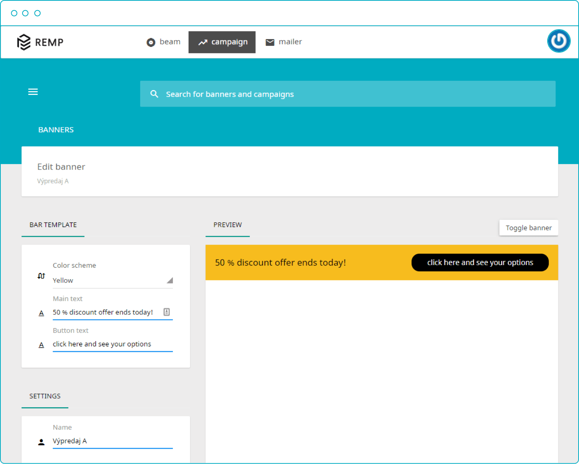Click the font icon beside Button text

click(41, 345)
